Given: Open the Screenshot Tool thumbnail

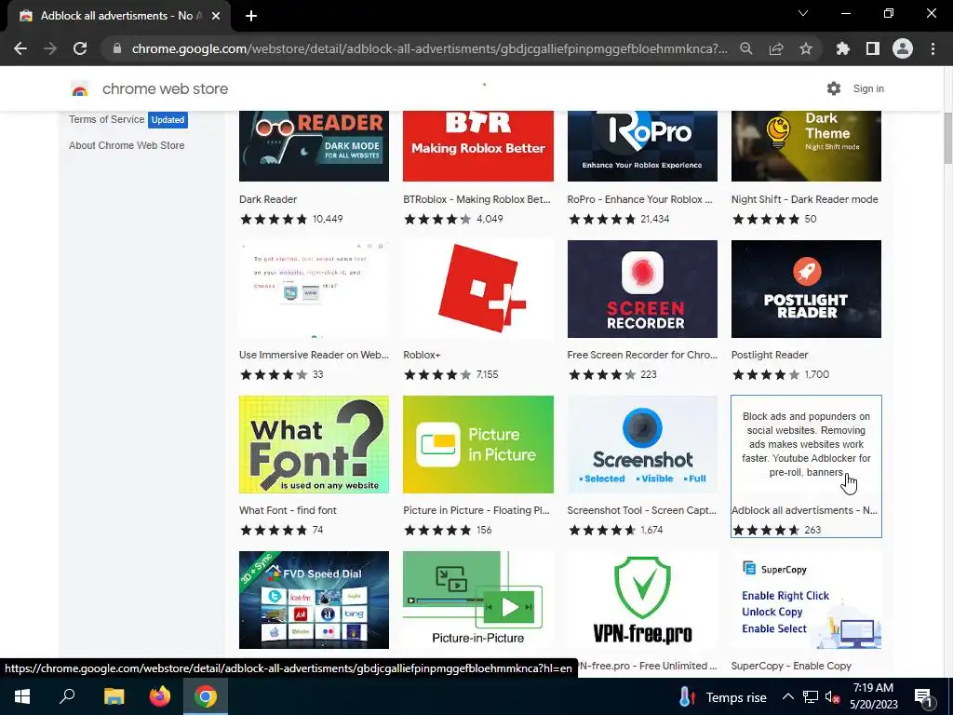Looking at the screenshot, I should coord(642,444).
